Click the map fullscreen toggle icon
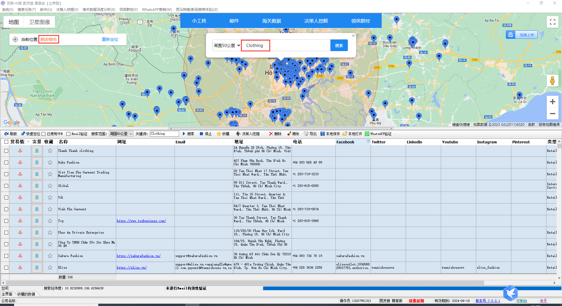 552,22
